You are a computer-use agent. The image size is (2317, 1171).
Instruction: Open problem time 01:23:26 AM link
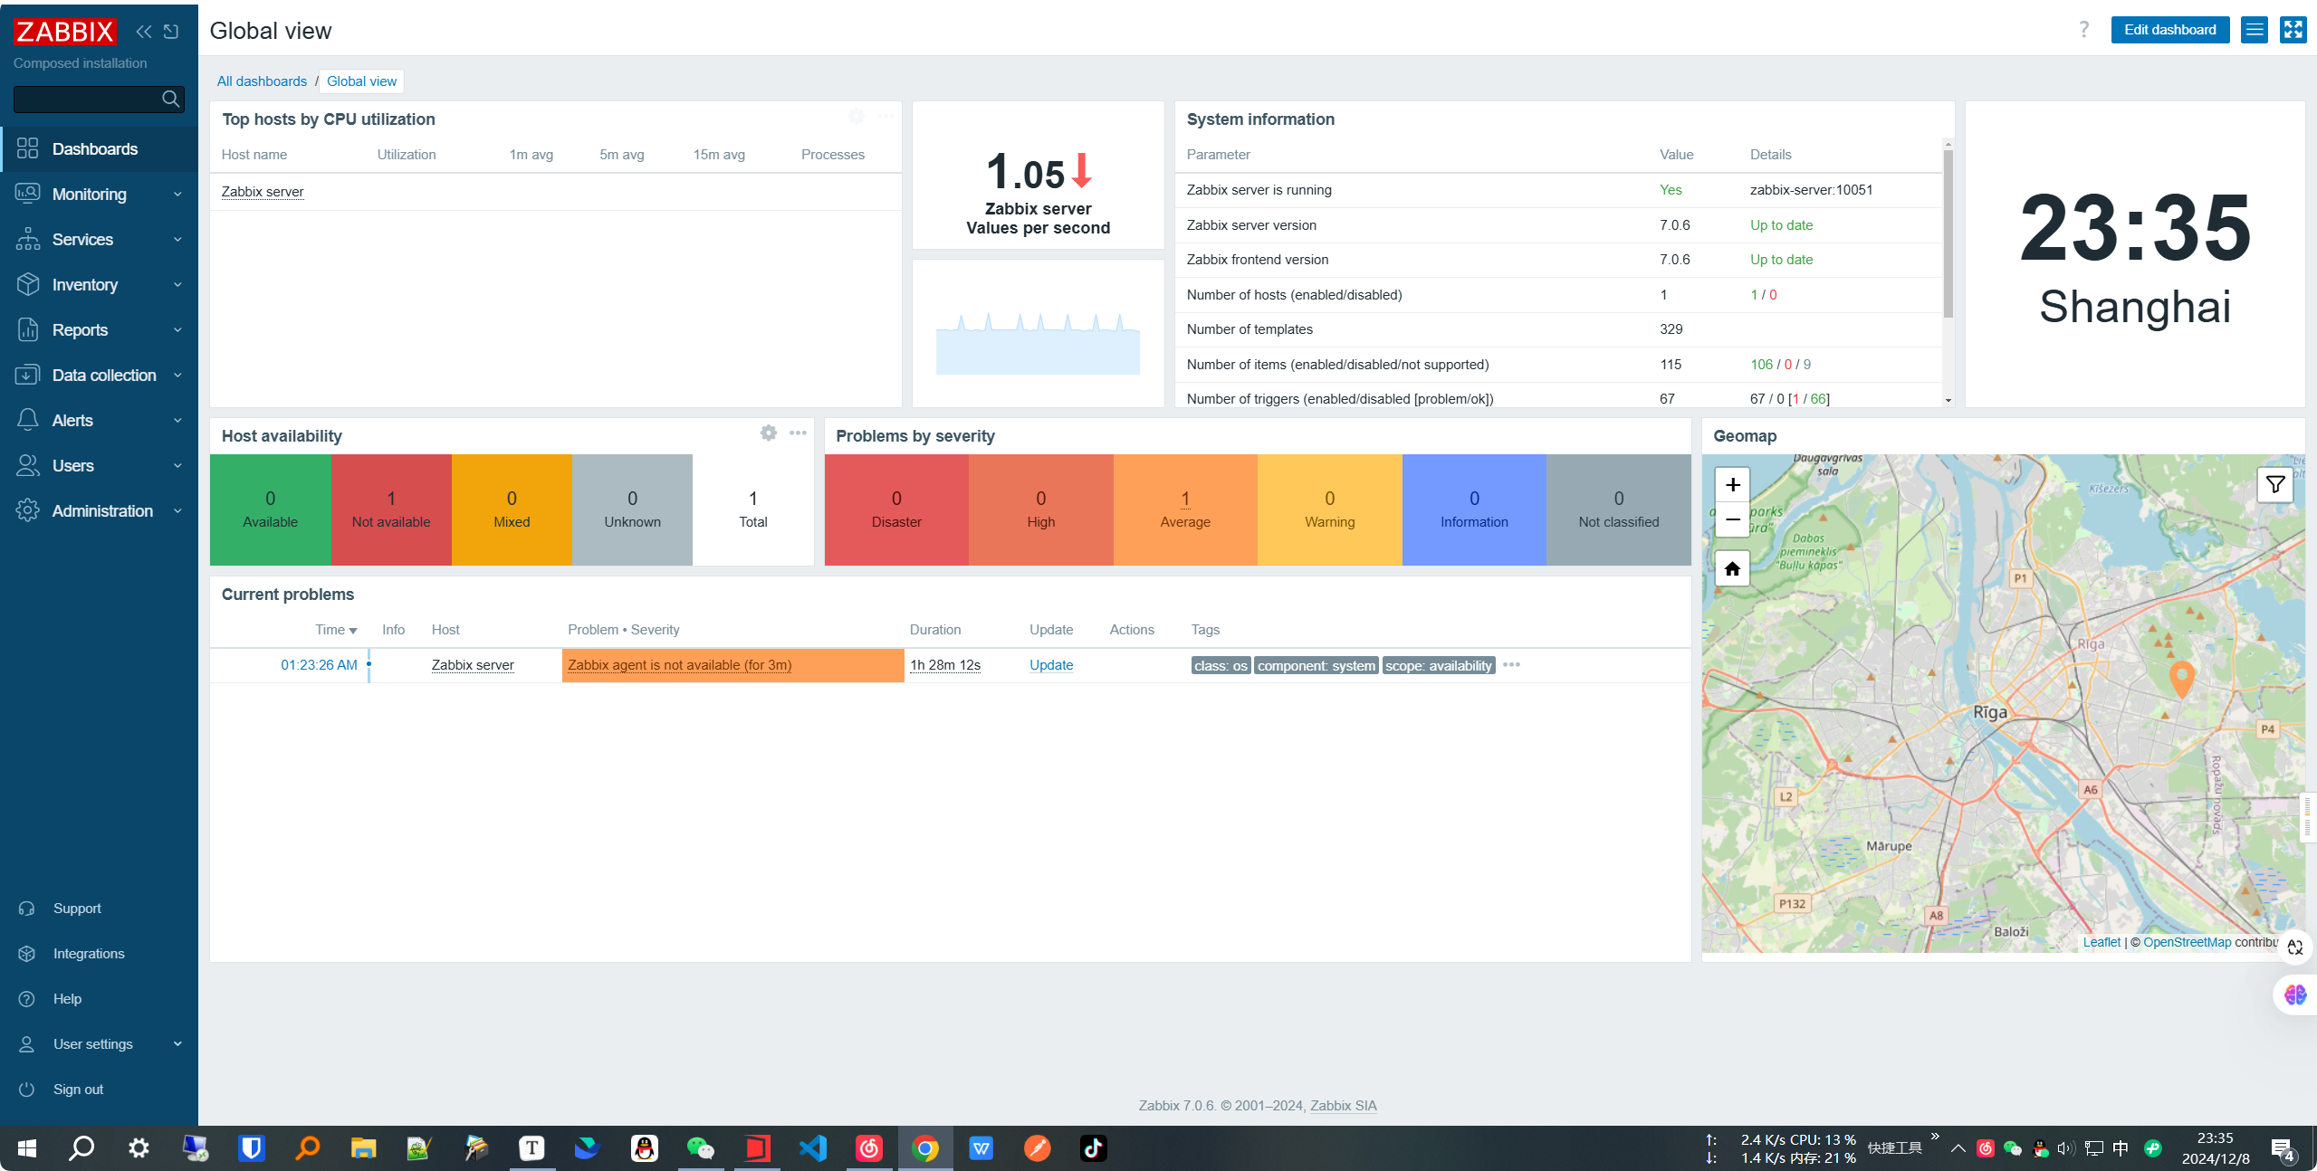point(319,665)
